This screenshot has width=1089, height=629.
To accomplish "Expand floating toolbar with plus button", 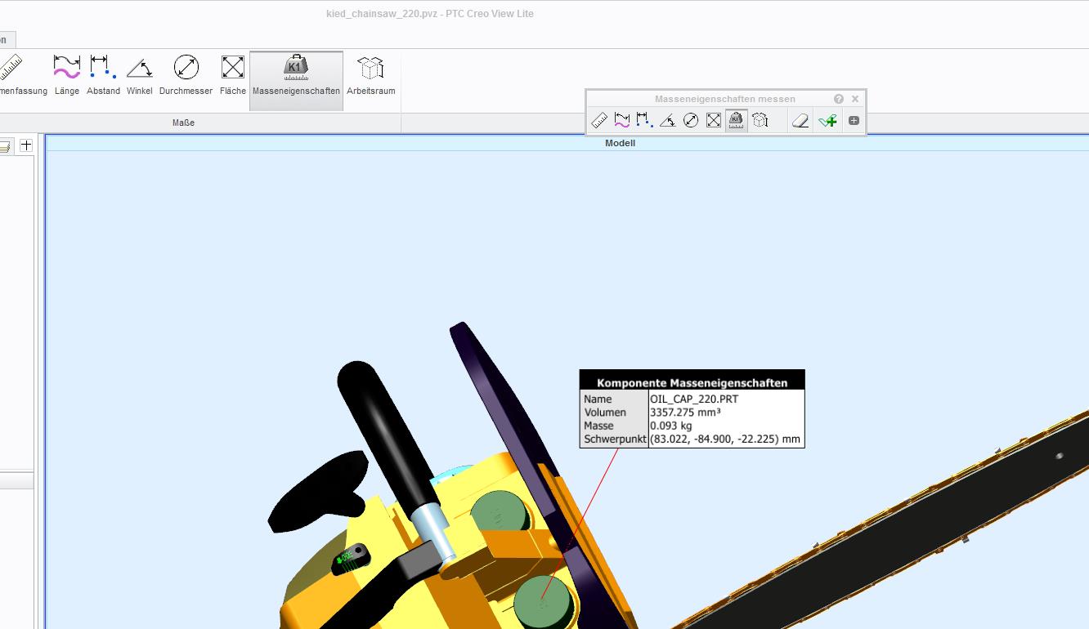I will 854,121.
